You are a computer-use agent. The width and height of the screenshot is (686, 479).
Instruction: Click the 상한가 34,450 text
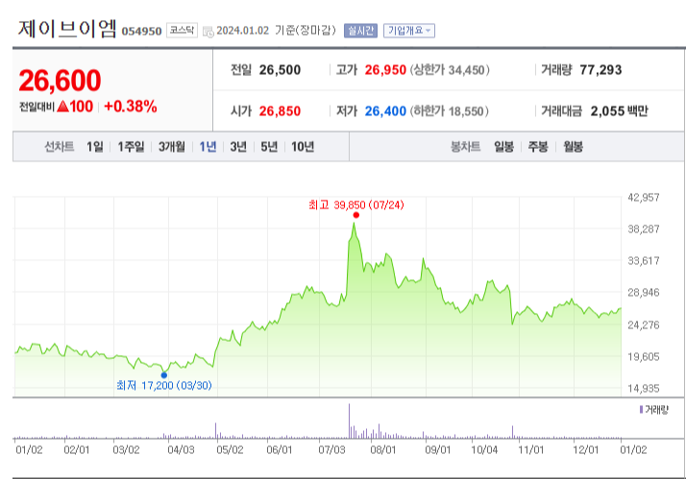coord(450,70)
